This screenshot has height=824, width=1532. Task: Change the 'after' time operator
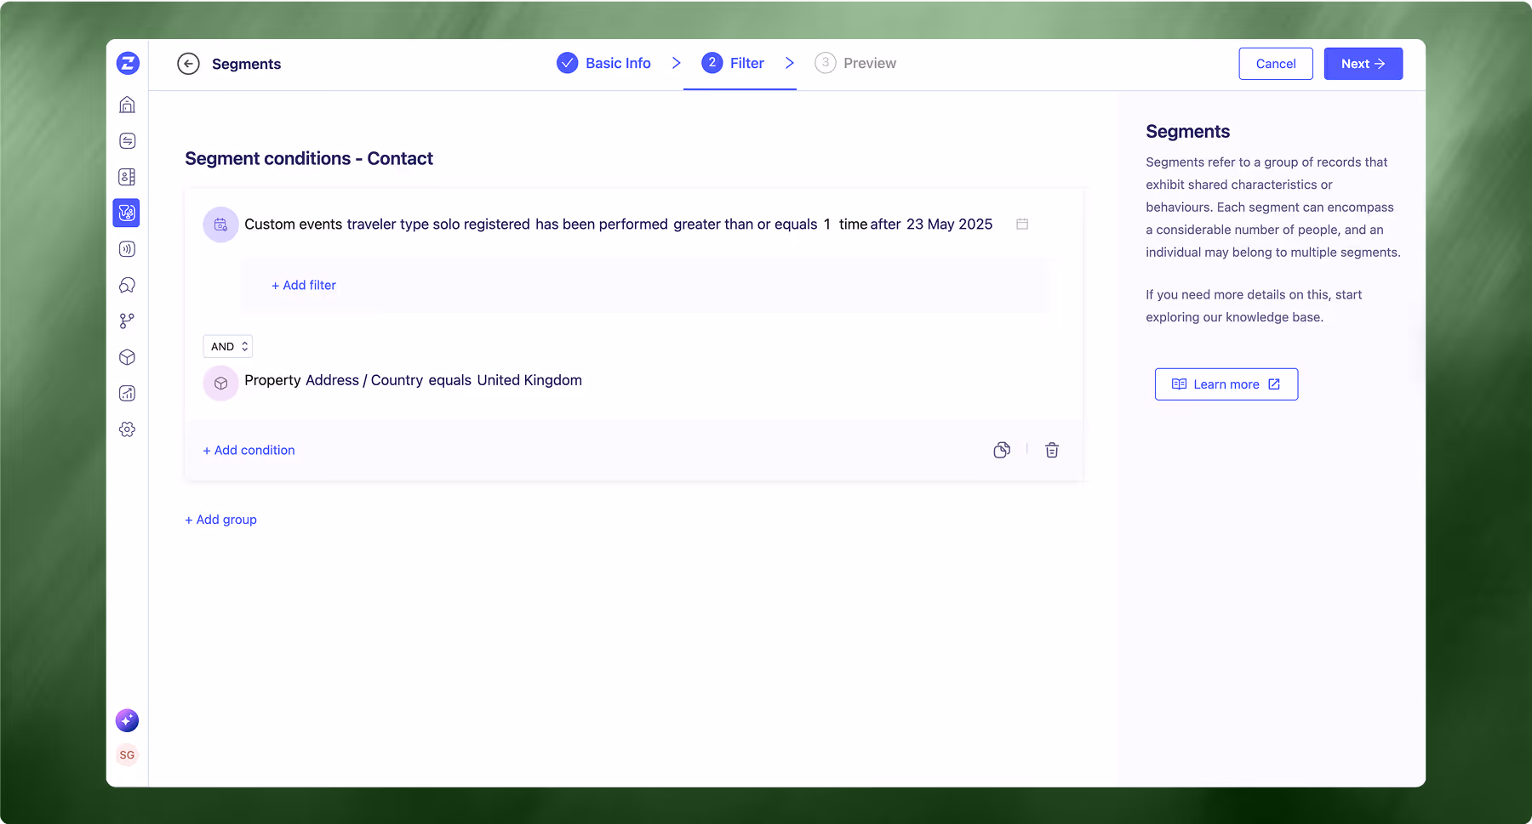[885, 224]
